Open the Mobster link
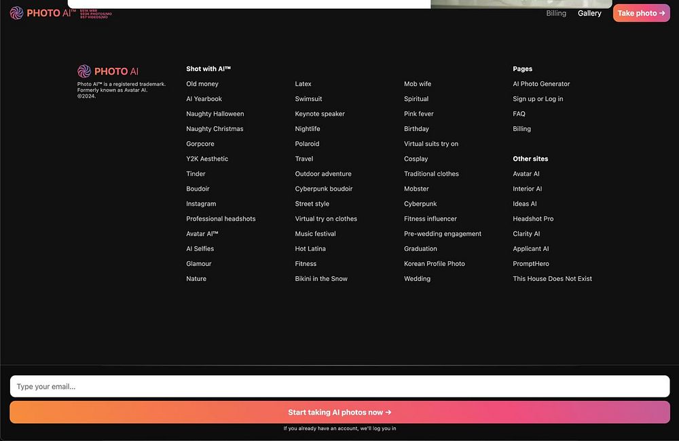The height and width of the screenshot is (441, 679). (417, 189)
